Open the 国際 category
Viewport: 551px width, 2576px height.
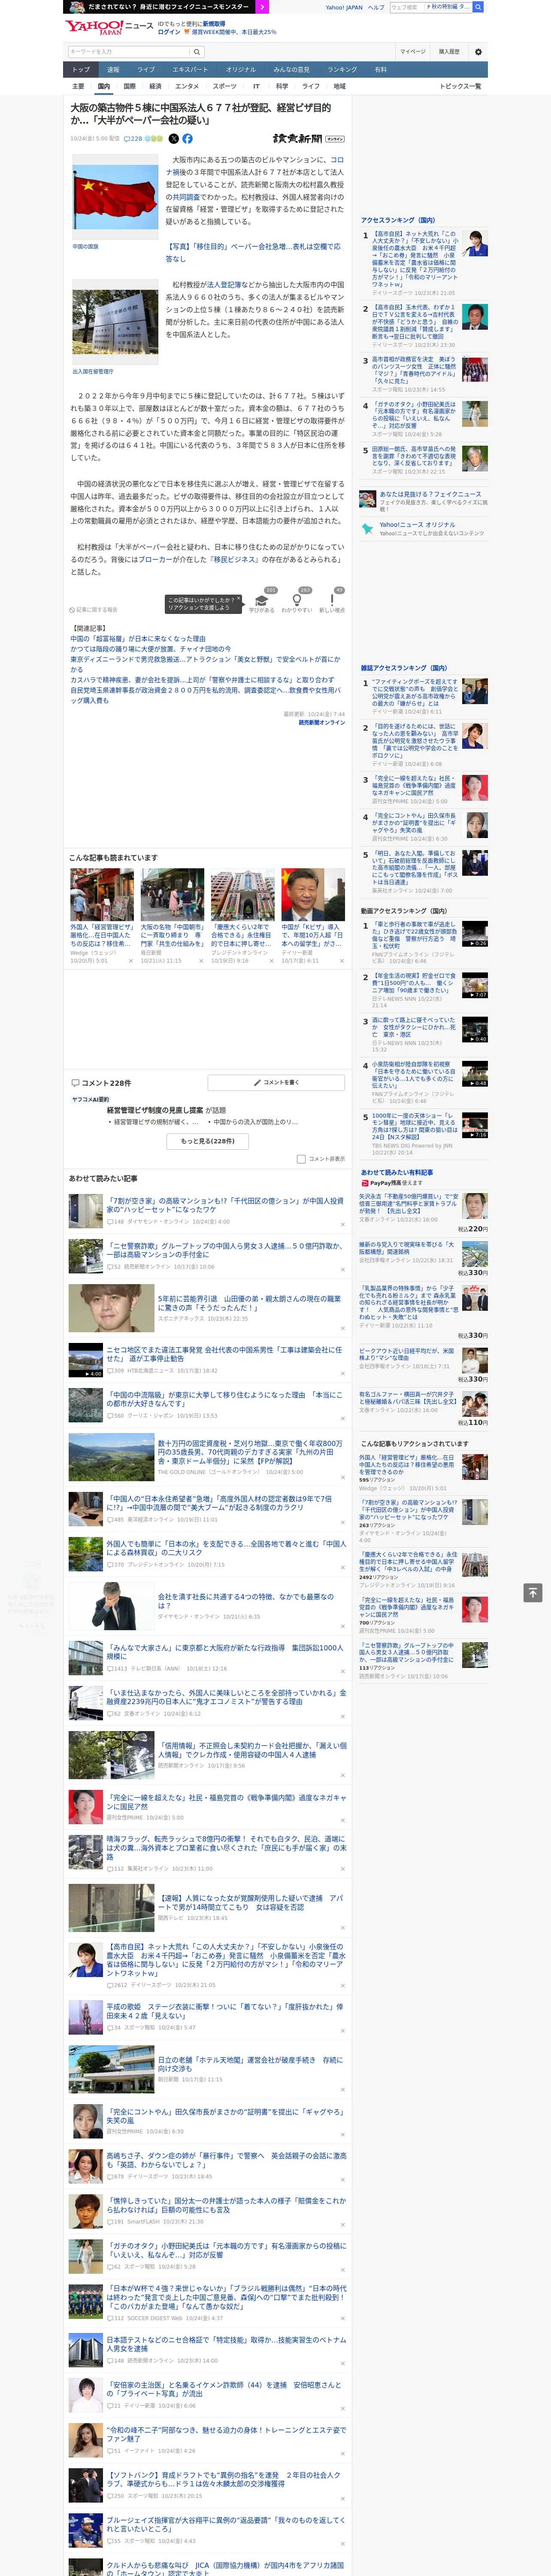(x=129, y=86)
